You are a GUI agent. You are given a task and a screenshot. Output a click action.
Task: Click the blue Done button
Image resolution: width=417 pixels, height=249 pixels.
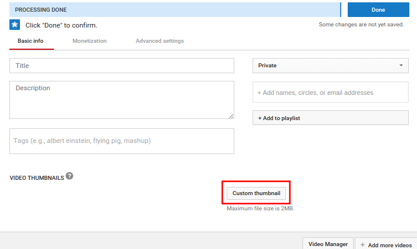coord(378,10)
